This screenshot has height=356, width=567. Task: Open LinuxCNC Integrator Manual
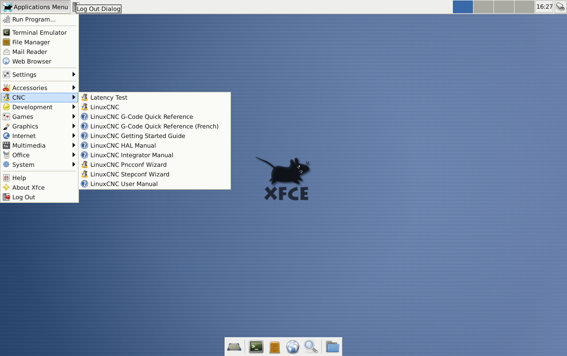coord(155,155)
